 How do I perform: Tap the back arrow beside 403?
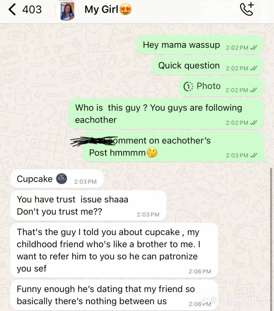tap(12, 10)
